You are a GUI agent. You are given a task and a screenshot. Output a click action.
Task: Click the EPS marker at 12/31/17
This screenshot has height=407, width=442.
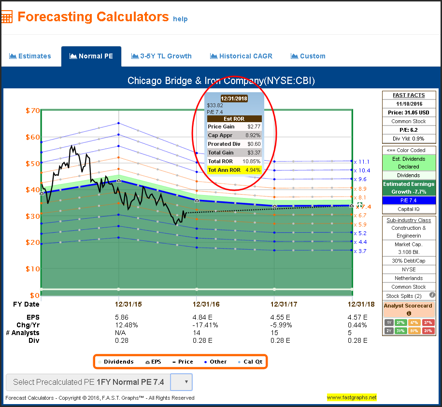tap(274, 207)
